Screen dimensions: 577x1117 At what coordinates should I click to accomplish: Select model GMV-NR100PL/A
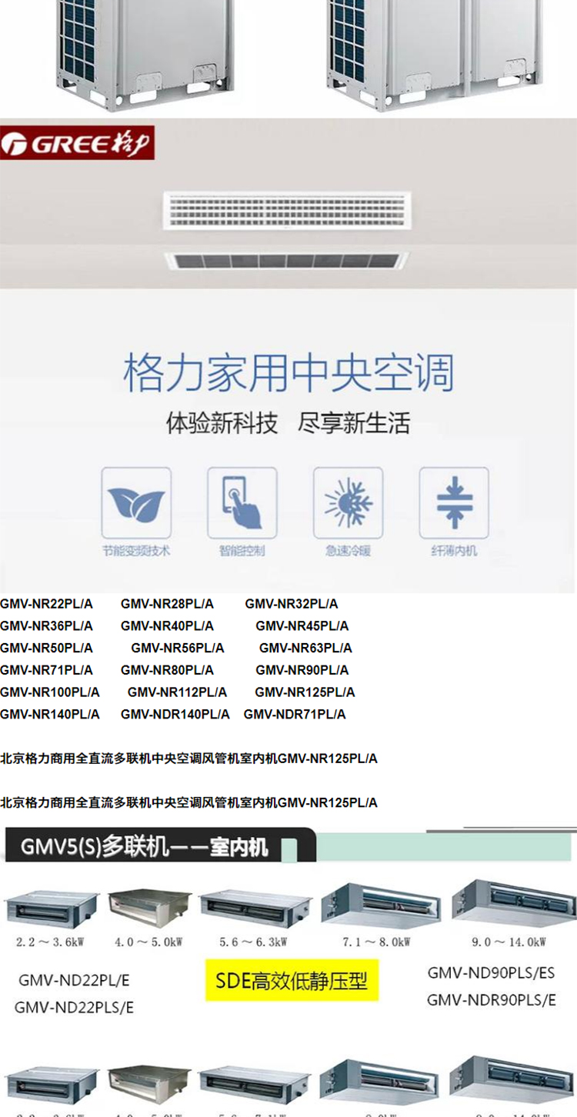[50, 692]
